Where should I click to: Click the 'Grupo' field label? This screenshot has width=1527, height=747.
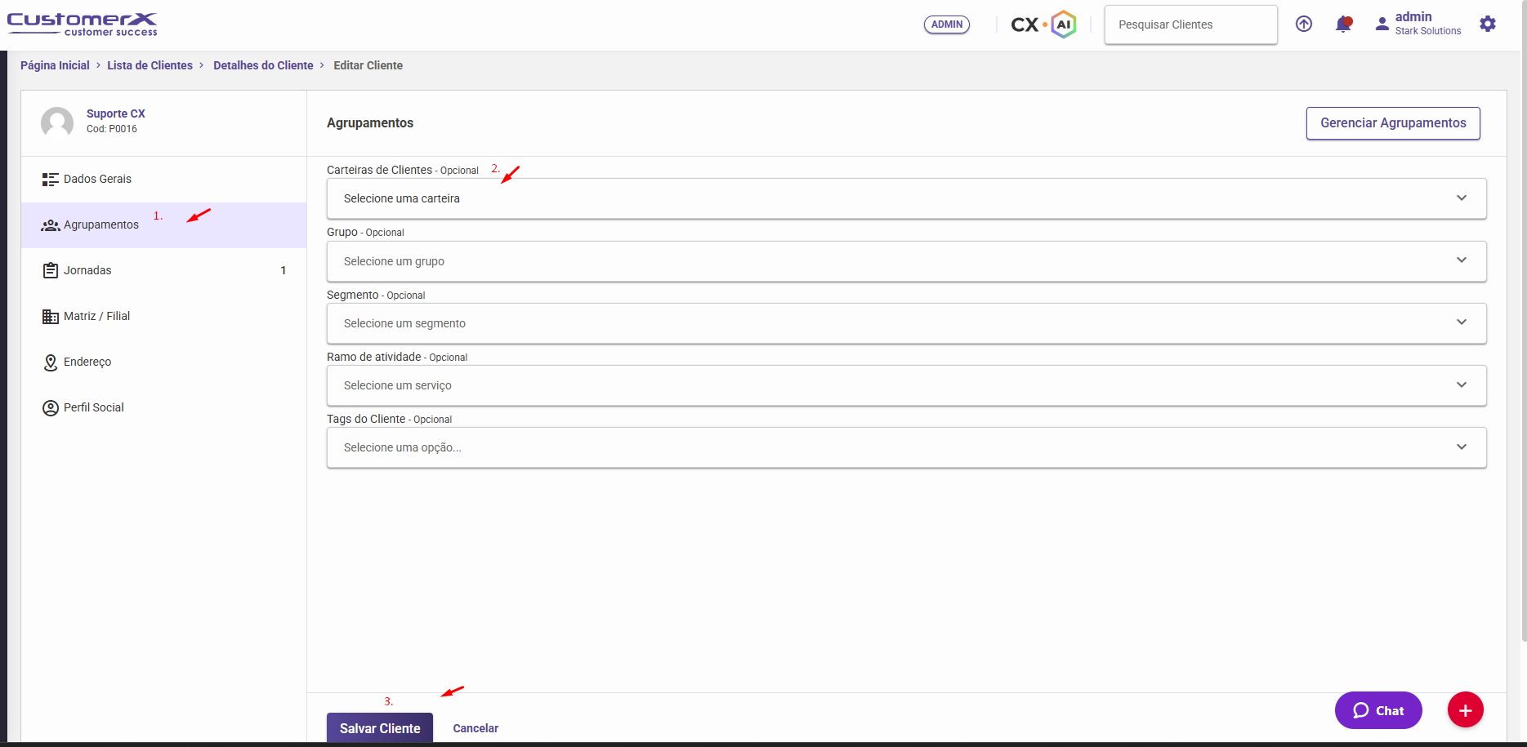(x=342, y=232)
